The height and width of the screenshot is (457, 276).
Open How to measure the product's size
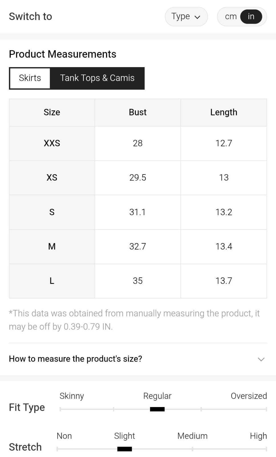point(76,359)
